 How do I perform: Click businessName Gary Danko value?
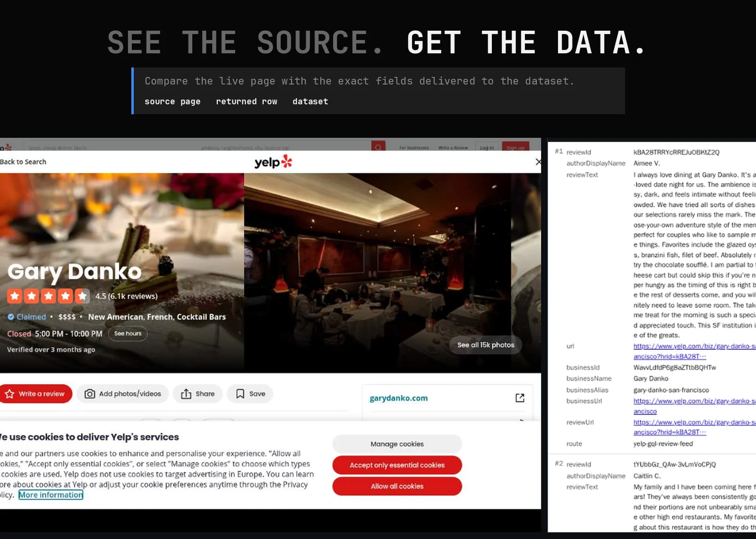click(x=651, y=379)
